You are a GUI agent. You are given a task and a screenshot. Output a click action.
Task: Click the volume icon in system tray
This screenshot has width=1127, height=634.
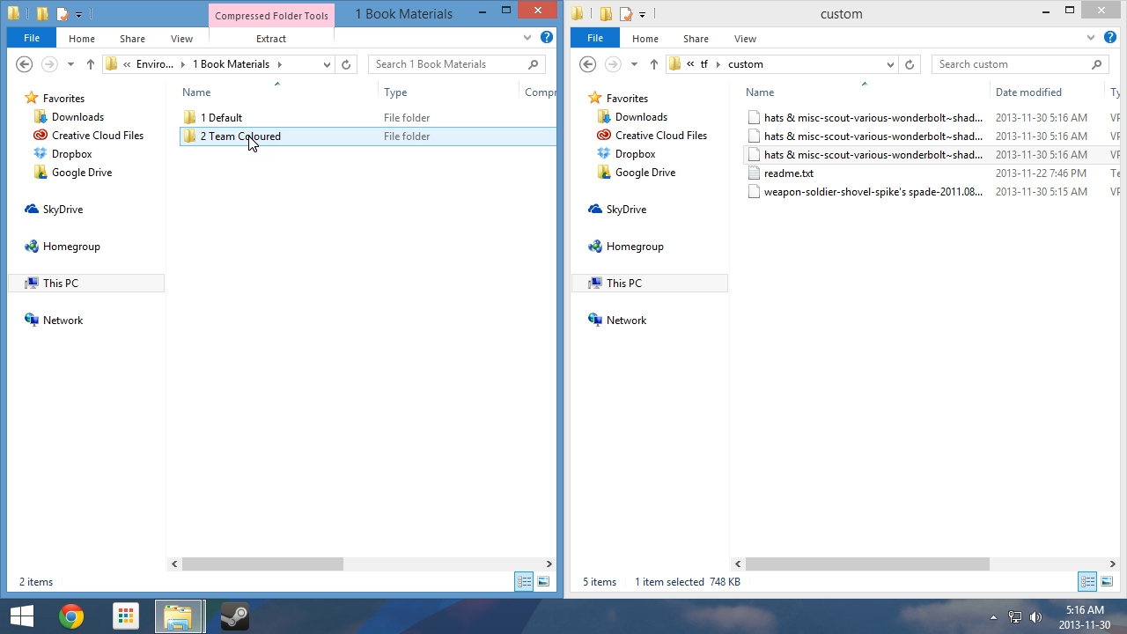click(x=1035, y=617)
